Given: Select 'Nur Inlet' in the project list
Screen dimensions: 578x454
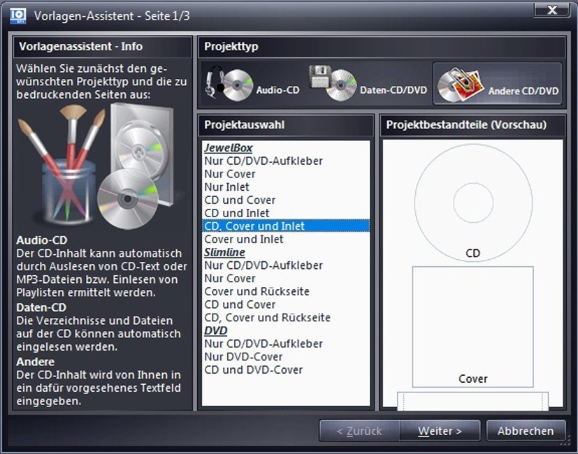Looking at the screenshot, I should [226, 187].
